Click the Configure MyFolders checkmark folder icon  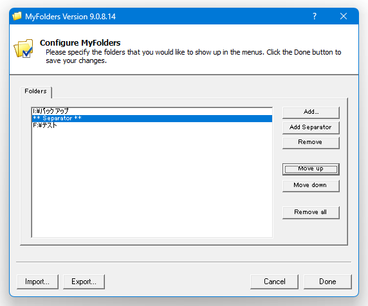[23, 48]
